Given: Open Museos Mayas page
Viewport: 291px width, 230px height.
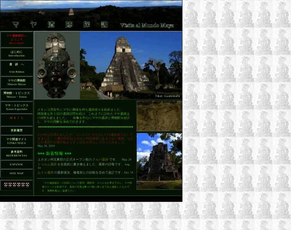Looking at the screenshot, I should coord(16,82).
